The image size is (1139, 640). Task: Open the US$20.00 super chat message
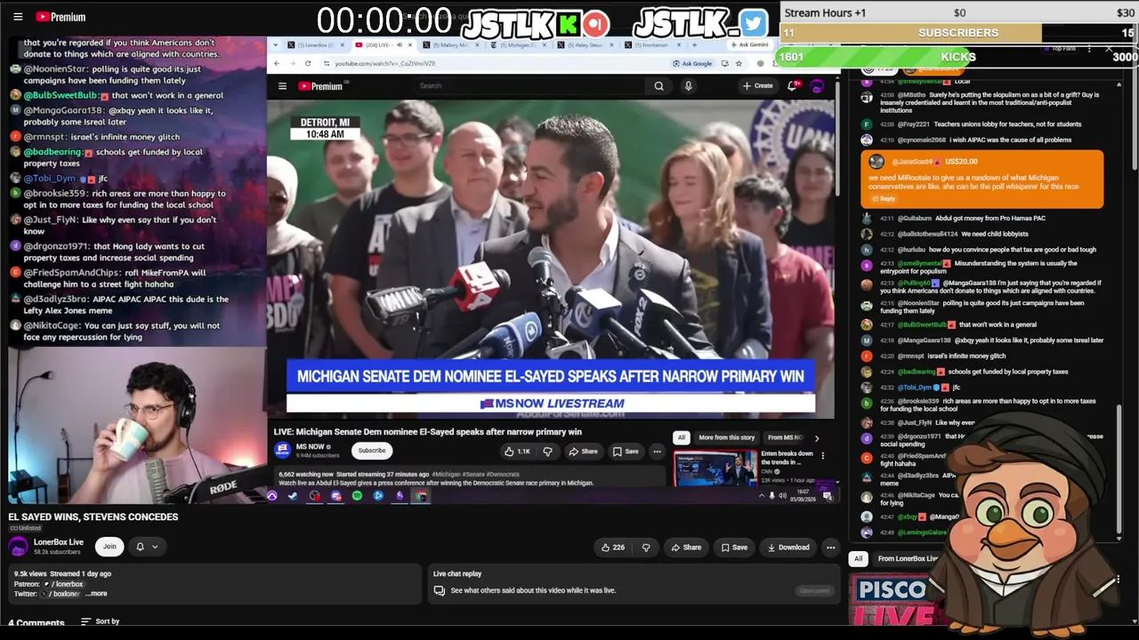click(981, 180)
